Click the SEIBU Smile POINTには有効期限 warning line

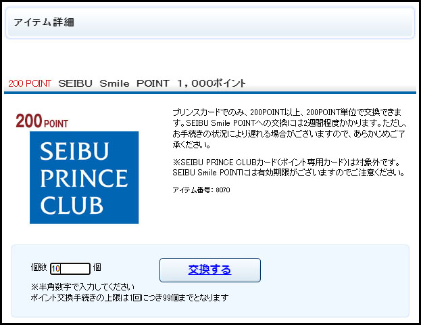(289, 173)
